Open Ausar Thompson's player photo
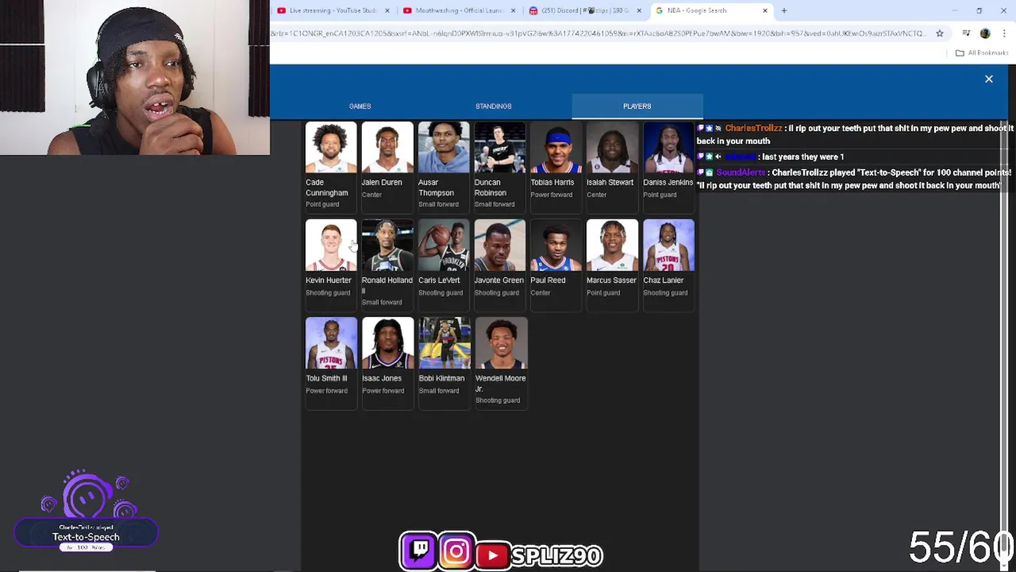This screenshot has height=572, width=1016. 444,148
